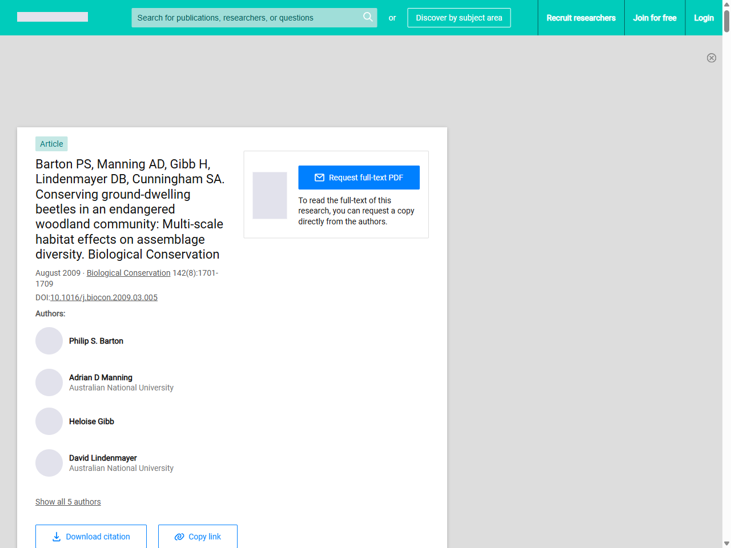
Task: Click Adrian D Manning's avatar image
Action: (x=49, y=382)
